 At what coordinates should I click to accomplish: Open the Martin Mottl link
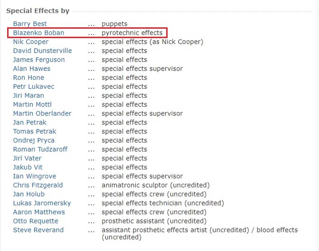pyautogui.click(x=32, y=105)
